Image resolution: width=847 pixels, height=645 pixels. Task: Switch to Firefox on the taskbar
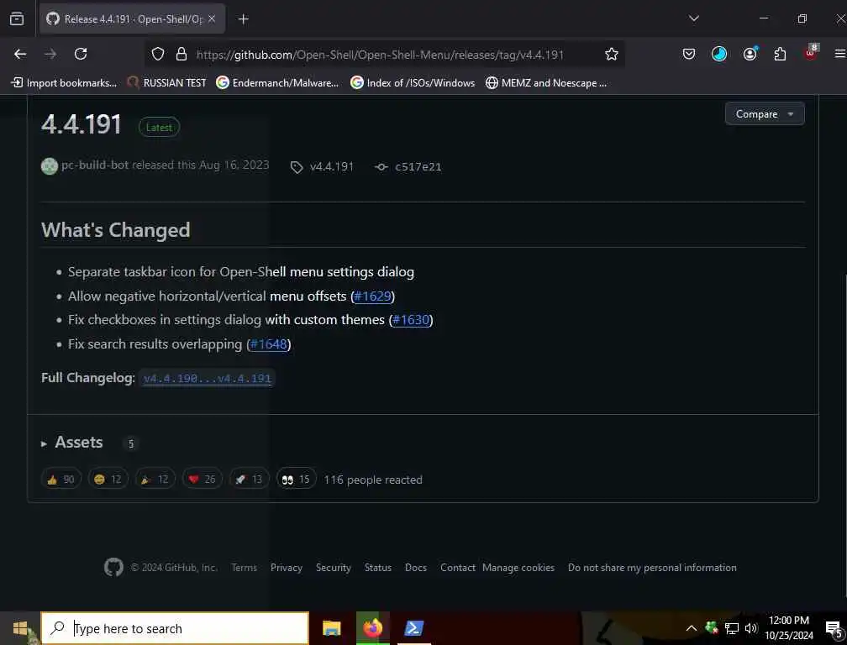(373, 628)
